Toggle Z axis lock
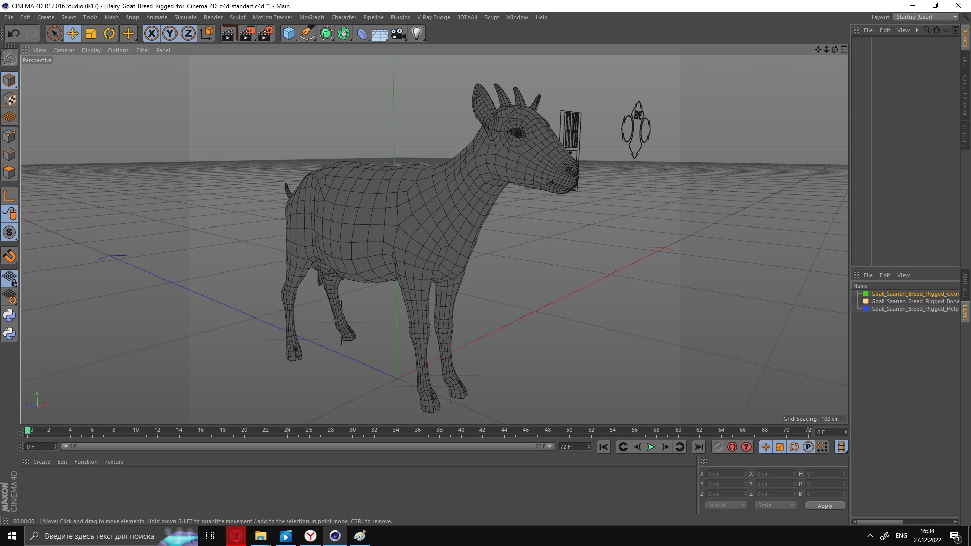971x546 pixels. tap(188, 34)
